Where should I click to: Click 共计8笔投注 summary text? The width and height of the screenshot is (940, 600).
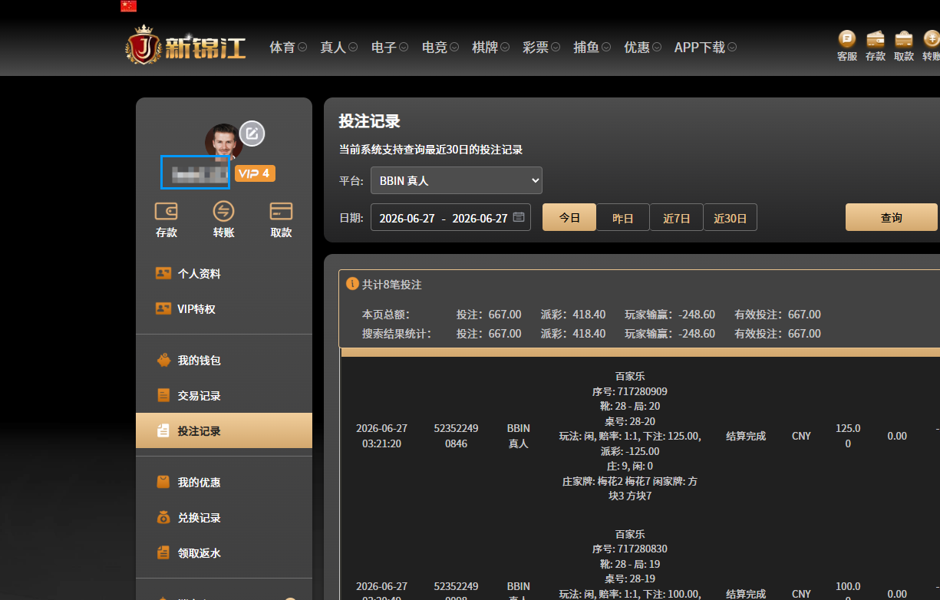391,284
